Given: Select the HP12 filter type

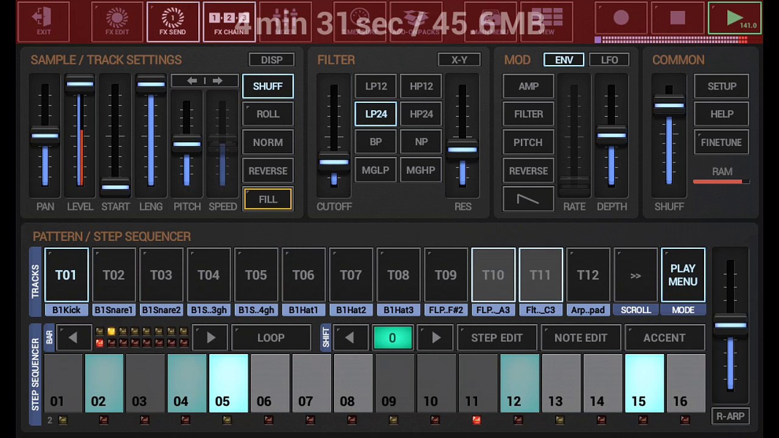Looking at the screenshot, I should [421, 86].
